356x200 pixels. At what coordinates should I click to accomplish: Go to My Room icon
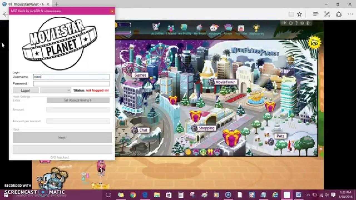click(200, 30)
